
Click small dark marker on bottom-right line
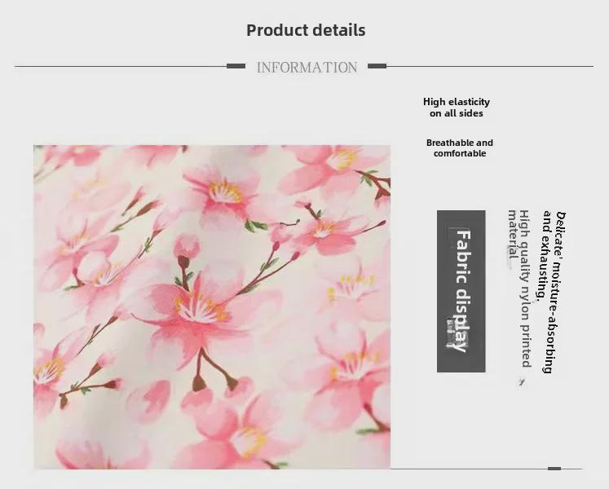[554, 469]
